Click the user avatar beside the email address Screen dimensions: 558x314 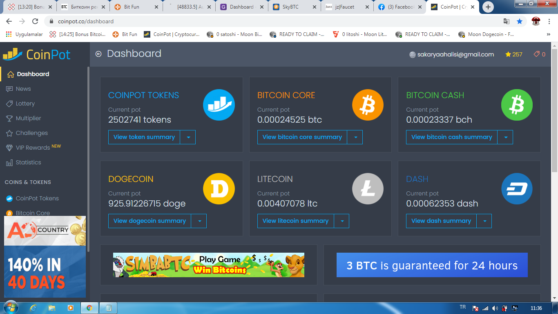point(413,55)
